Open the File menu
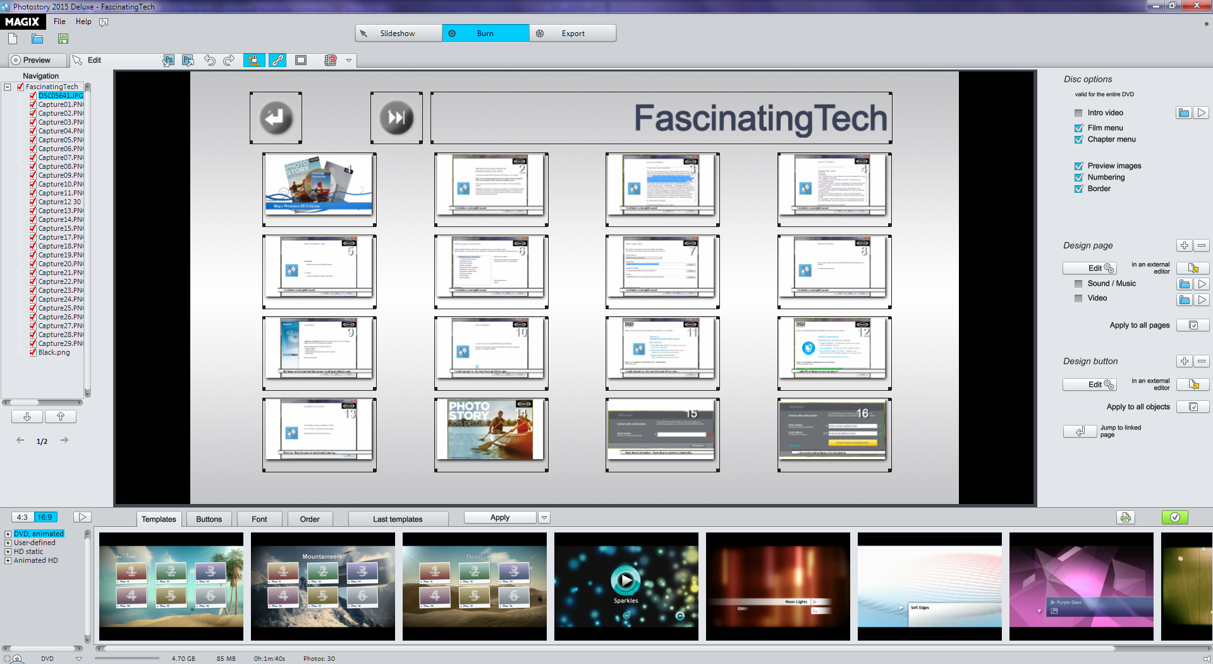Image resolution: width=1213 pixels, height=664 pixels. (x=59, y=22)
